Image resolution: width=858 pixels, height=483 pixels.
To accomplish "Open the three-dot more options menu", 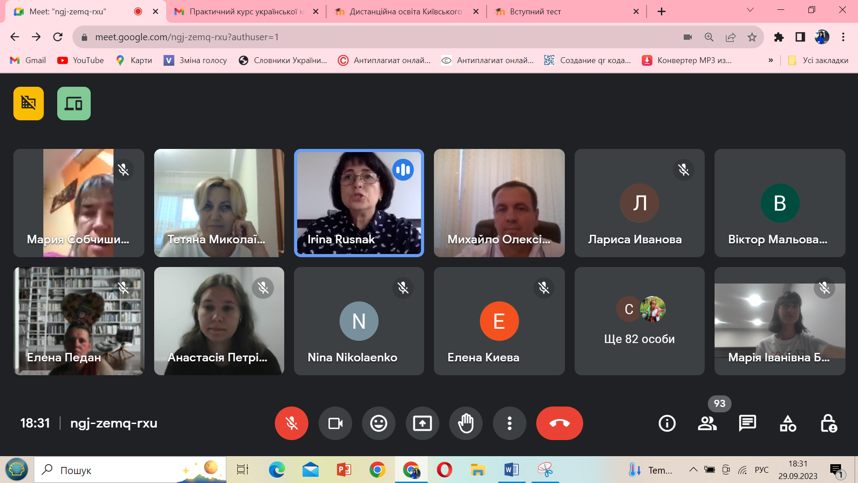I will [x=509, y=423].
